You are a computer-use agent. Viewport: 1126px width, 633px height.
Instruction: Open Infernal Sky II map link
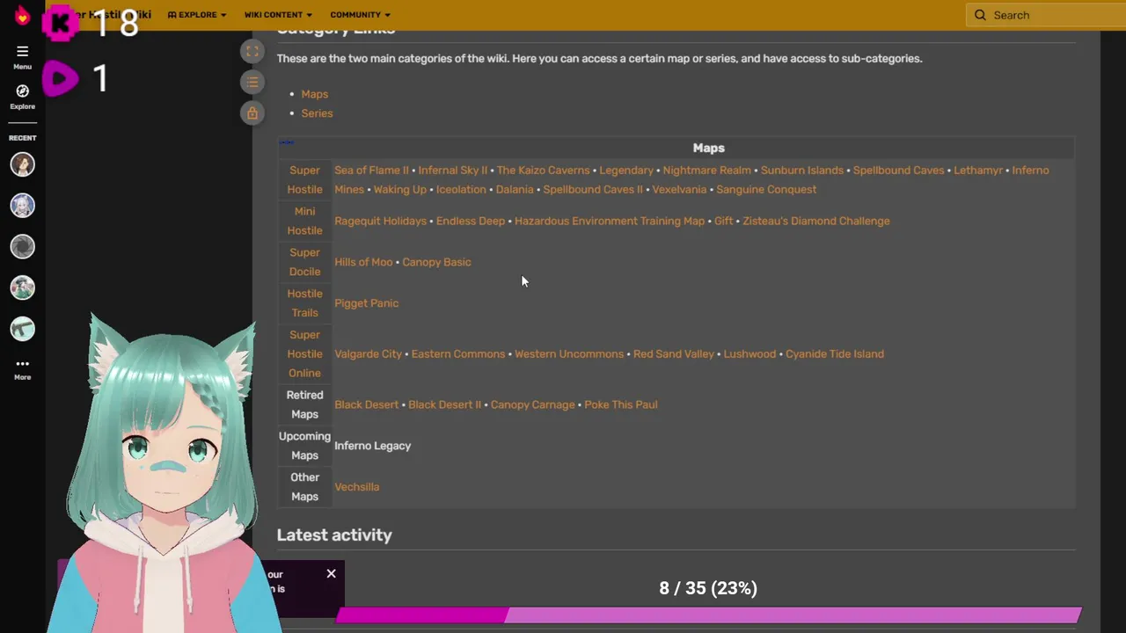(452, 171)
